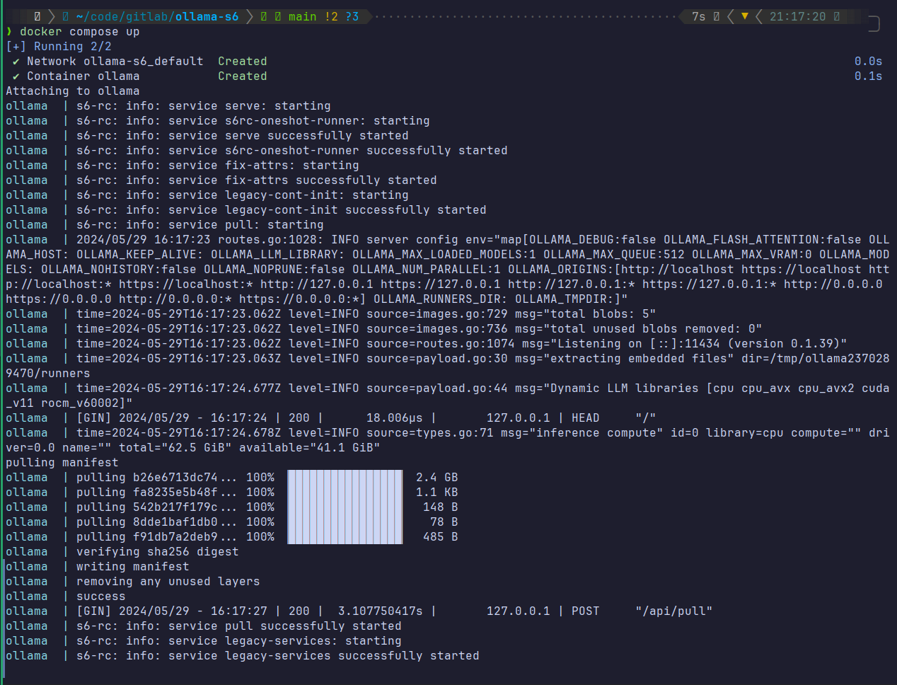Click 'routes.go:1028' in the server config line
The width and height of the screenshot is (897, 685).
pos(271,240)
